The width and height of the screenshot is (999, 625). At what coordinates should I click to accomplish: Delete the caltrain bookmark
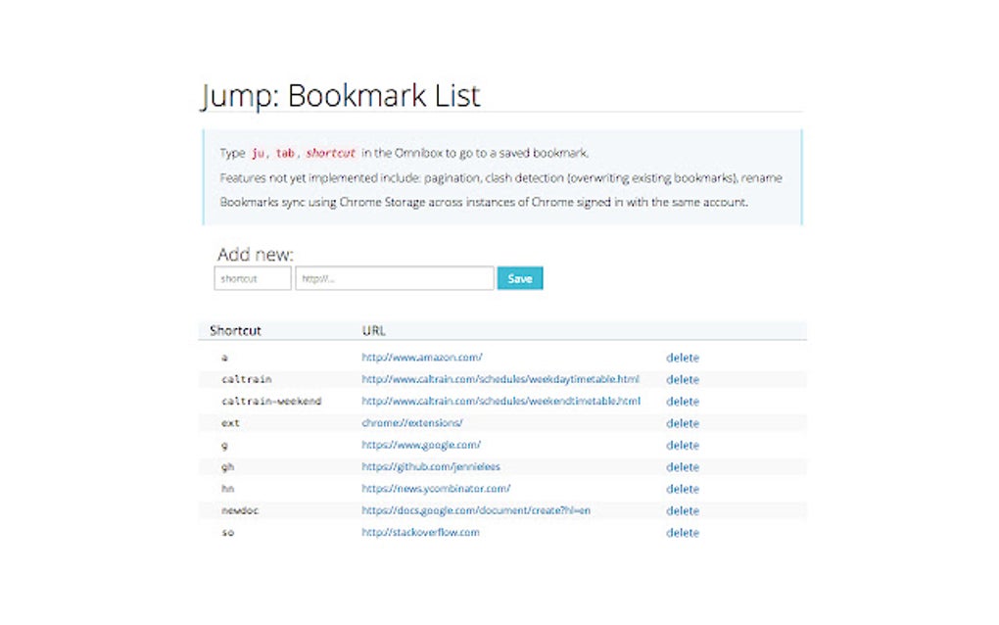tap(683, 379)
